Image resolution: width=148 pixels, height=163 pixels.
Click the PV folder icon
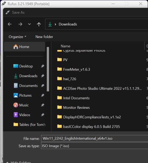click(60, 60)
